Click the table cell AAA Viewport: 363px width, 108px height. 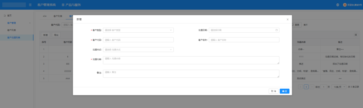pyautogui.click(x=68, y=78)
